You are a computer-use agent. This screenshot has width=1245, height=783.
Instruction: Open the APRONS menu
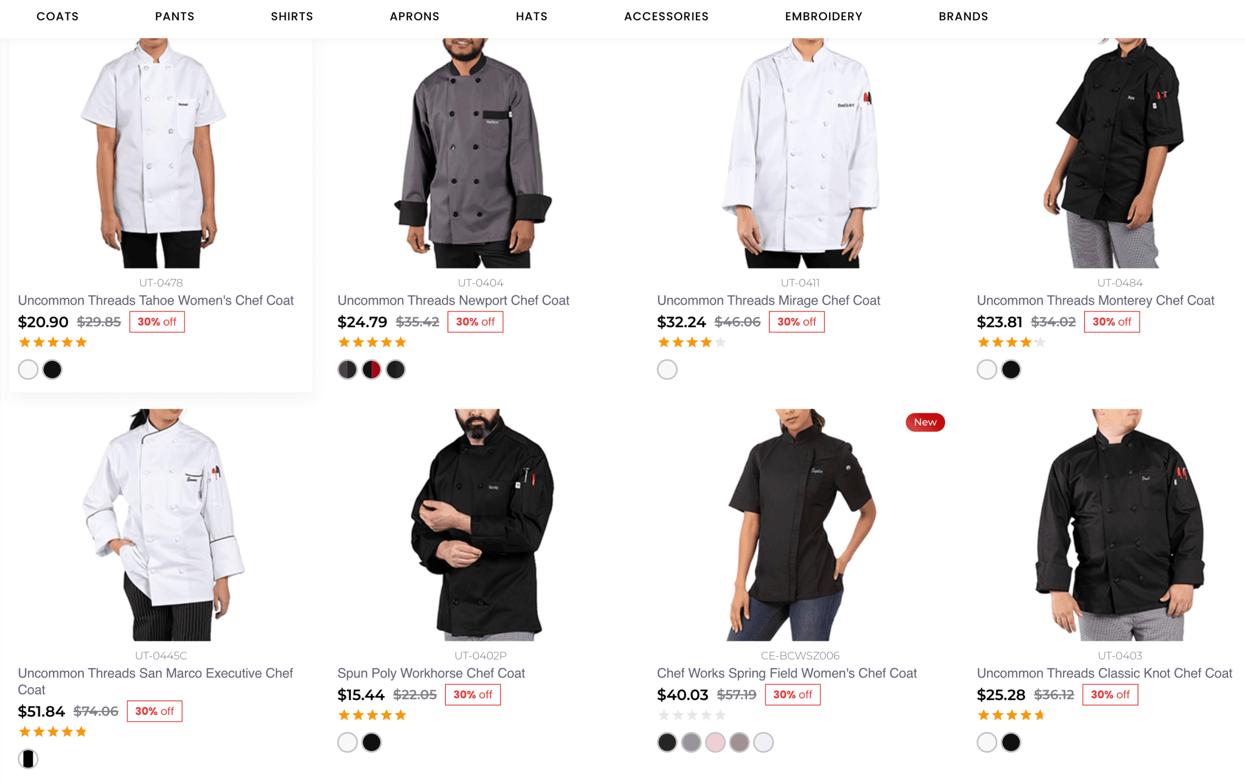click(414, 17)
